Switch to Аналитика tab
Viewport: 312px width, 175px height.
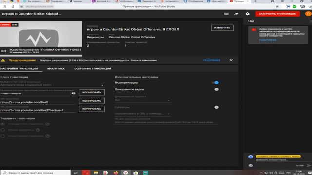click(x=56, y=69)
